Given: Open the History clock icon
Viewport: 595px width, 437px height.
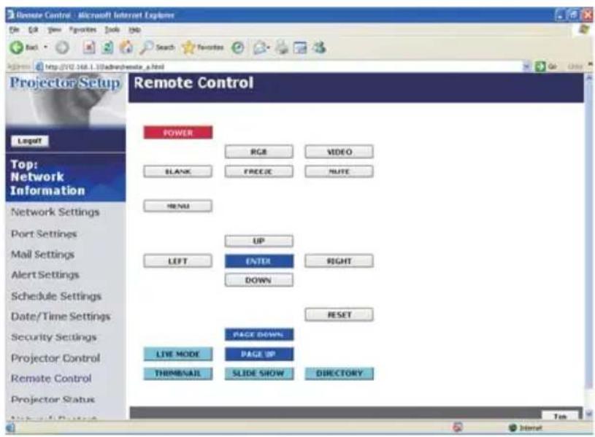Looking at the screenshot, I should click(238, 47).
